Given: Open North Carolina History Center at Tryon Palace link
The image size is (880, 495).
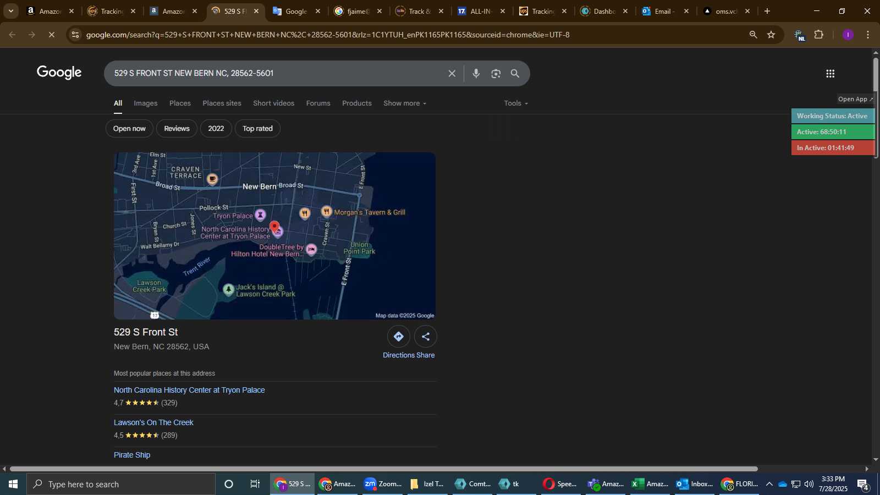Looking at the screenshot, I should point(189,390).
